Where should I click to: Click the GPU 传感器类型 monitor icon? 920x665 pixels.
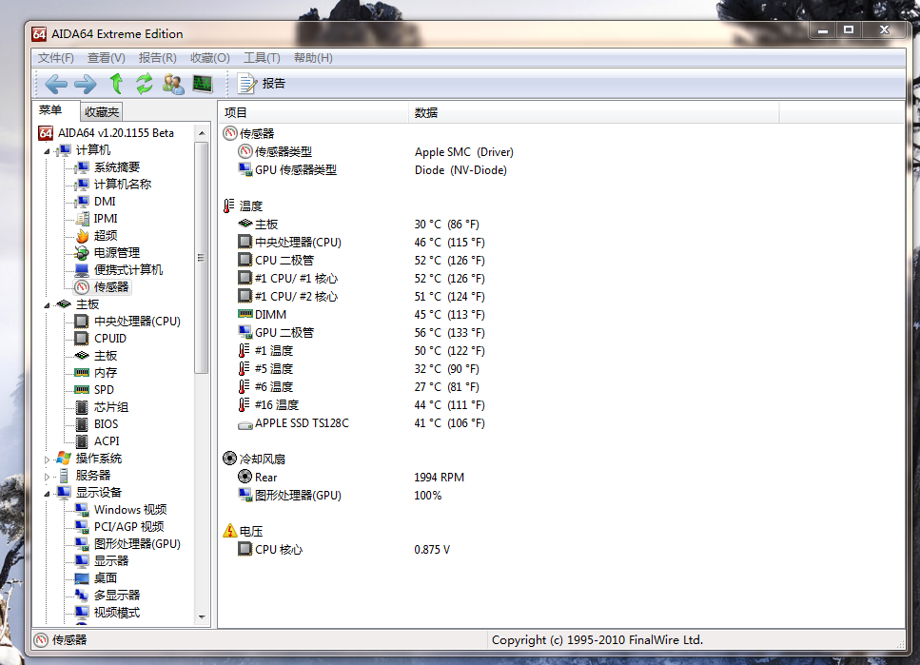coord(245,169)
